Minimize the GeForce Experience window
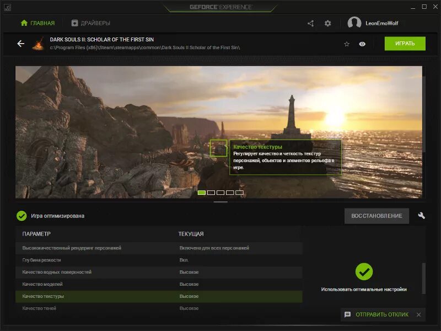The width and height of the screenshot is (441, 331). click(x=413, y=7)
